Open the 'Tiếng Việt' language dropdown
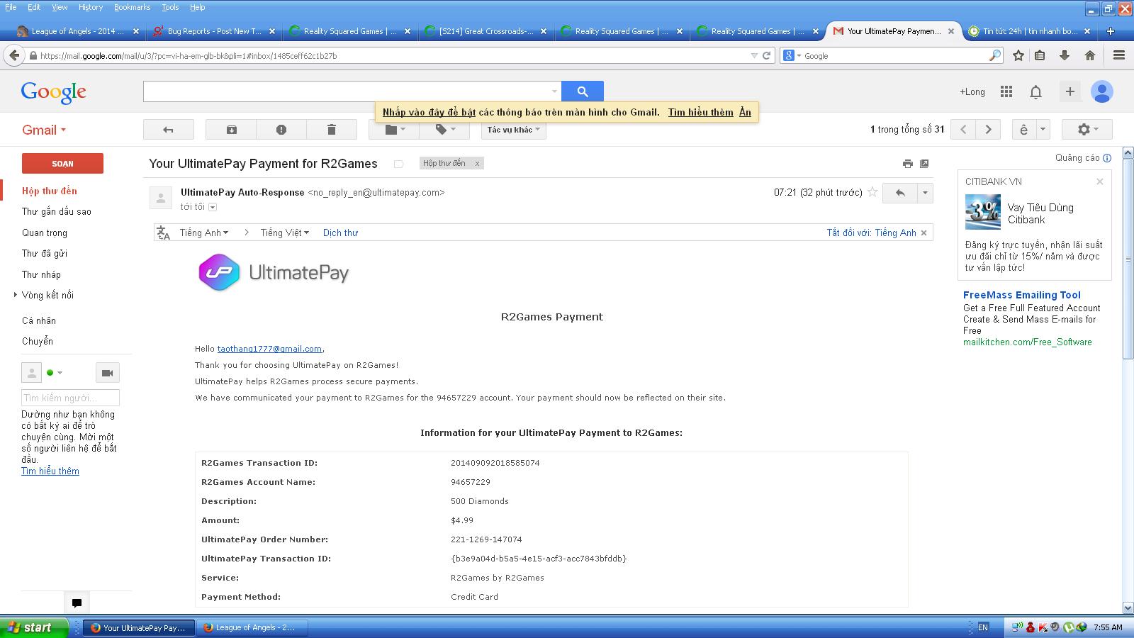1134x638 pixels. [284, 233]
